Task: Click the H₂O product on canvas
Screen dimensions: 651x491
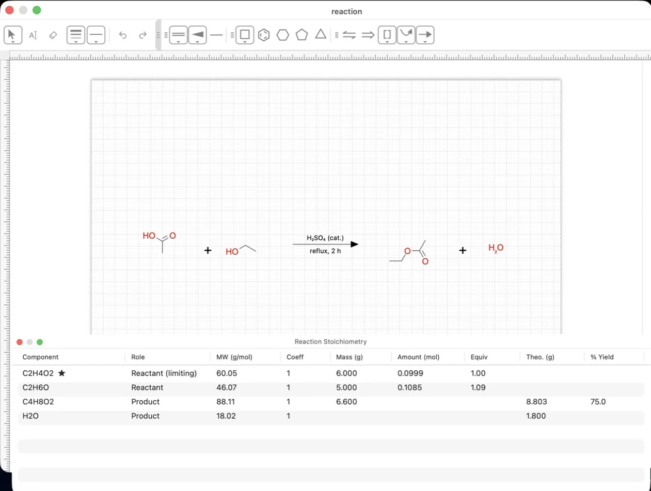Action: click(496, 248)
